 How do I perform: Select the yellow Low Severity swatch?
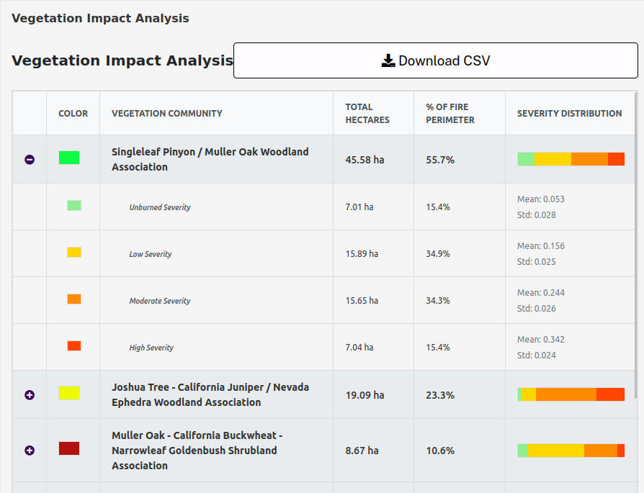pyautogui.click(x=74, y=253)
